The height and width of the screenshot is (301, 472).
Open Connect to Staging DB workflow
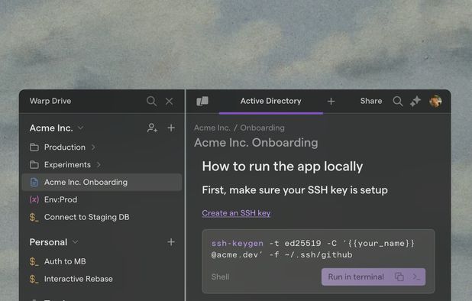click(102, 217)
